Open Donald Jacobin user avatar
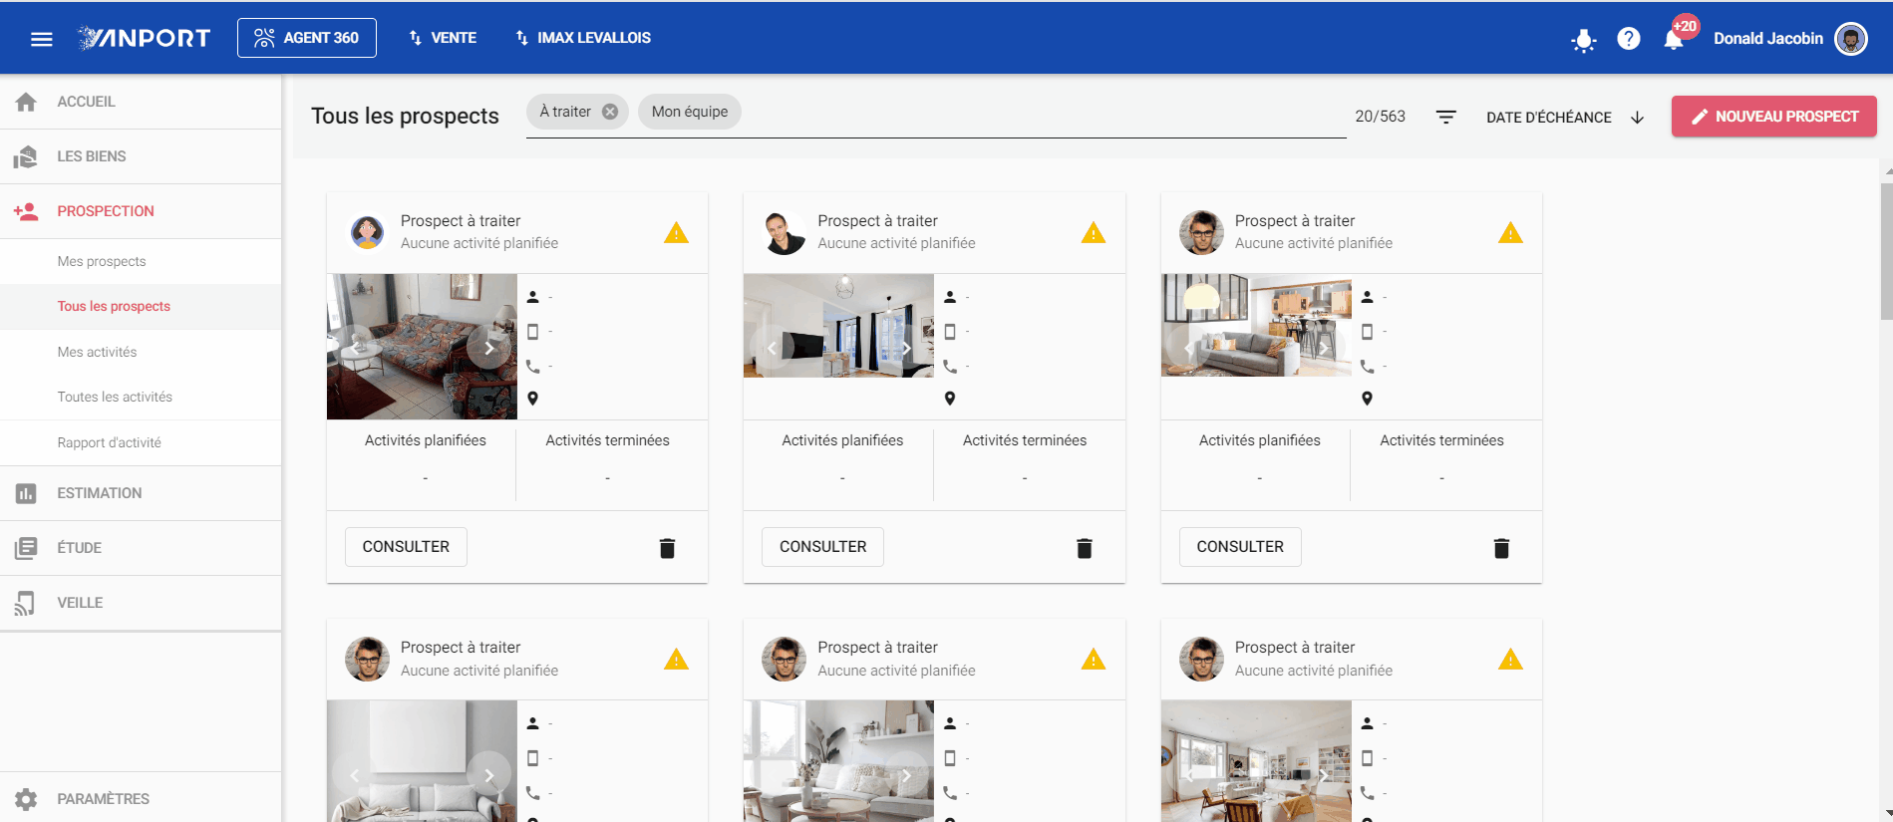 tap(1851, 39)
